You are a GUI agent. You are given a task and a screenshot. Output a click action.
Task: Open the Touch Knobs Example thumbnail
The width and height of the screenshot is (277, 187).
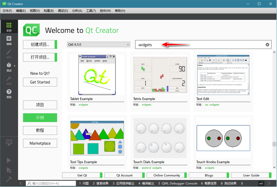(223, 138)
